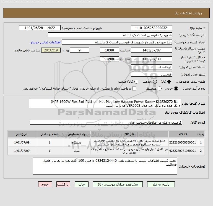Toggle the اسناد خزانه اسلامی payment checkbox

click(x=134, y=88)
